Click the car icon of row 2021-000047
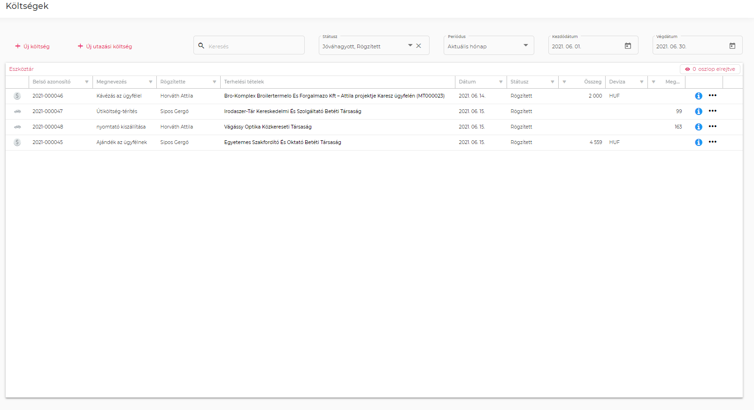This screenshot has height=410, width=754. (x=17, y=111)
